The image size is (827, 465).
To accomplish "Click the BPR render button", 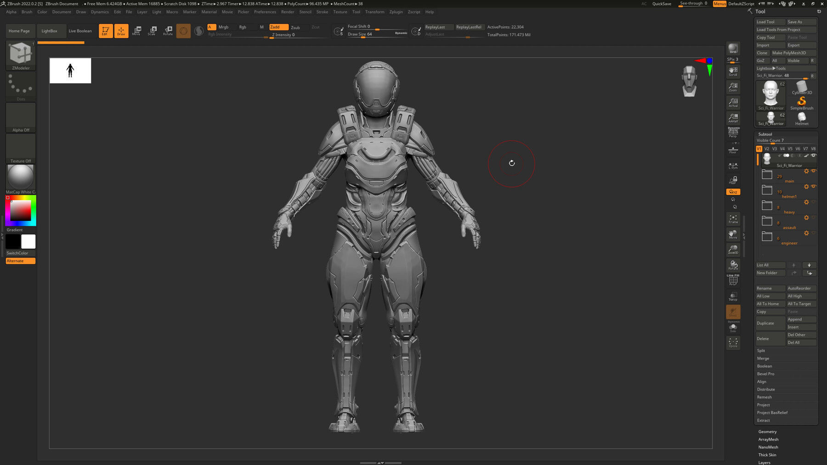I will (x=733, y=49).
